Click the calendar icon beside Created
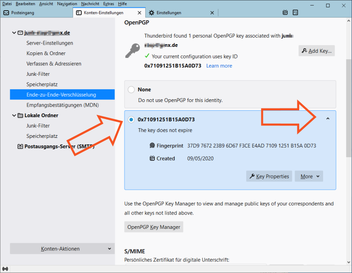352x273 pixels. [x=153, y=159]
